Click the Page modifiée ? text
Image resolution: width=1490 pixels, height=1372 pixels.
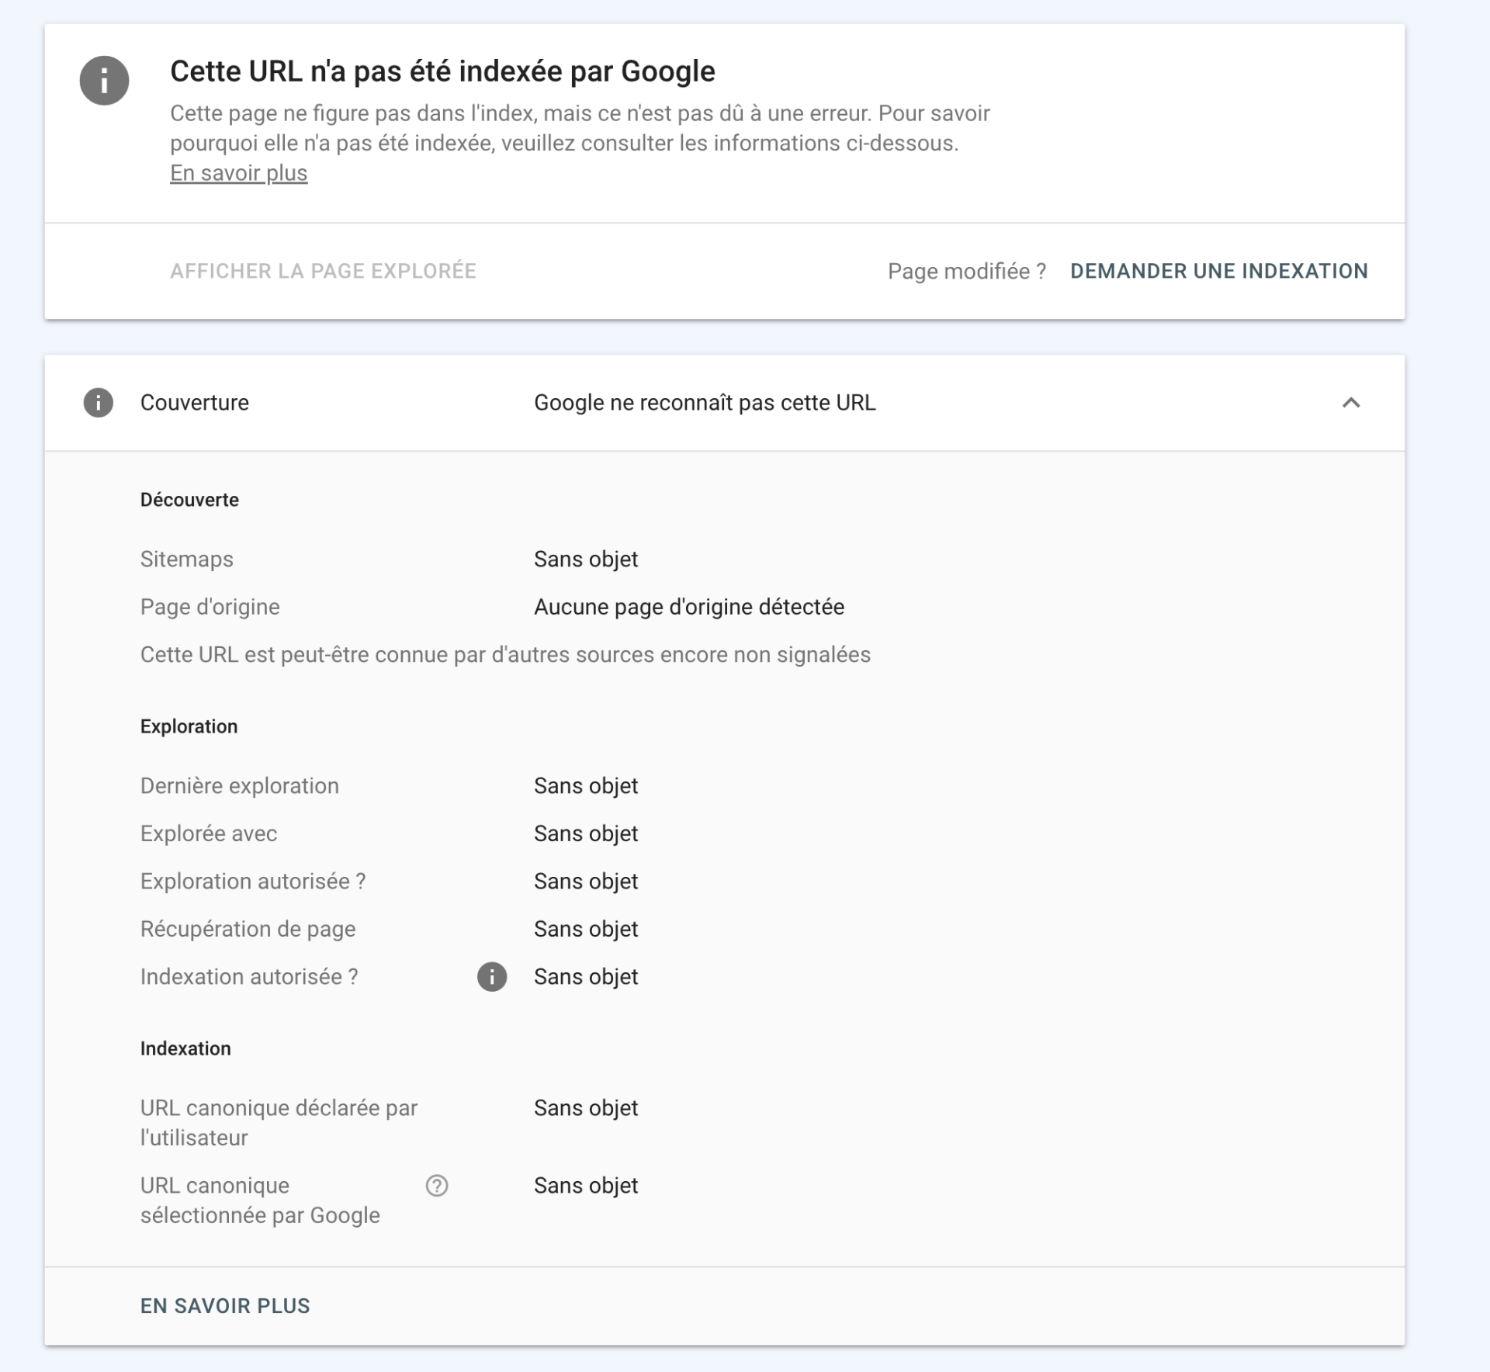[x=966, y=272]
